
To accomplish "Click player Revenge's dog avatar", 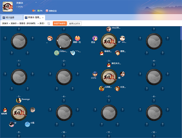I will [x=19, y=100].
